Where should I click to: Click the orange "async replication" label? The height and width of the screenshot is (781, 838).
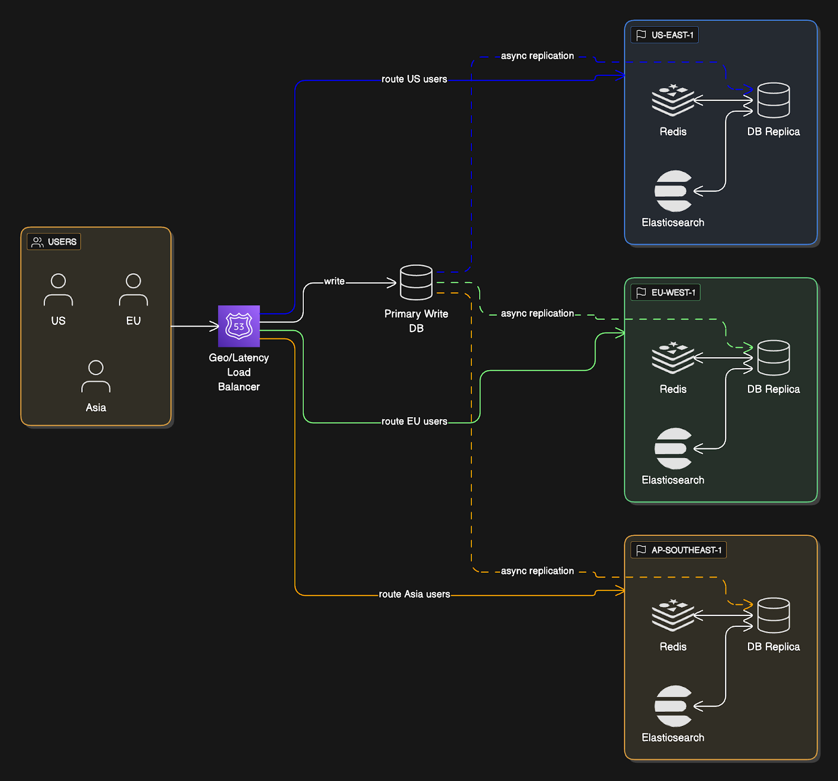pyautogui.click(x=537, y=571)
